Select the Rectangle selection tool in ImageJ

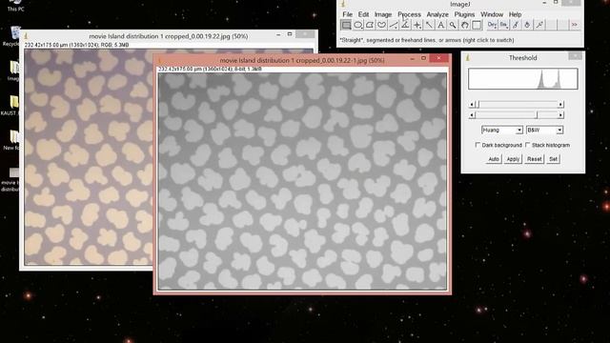(x=345, y=26)
